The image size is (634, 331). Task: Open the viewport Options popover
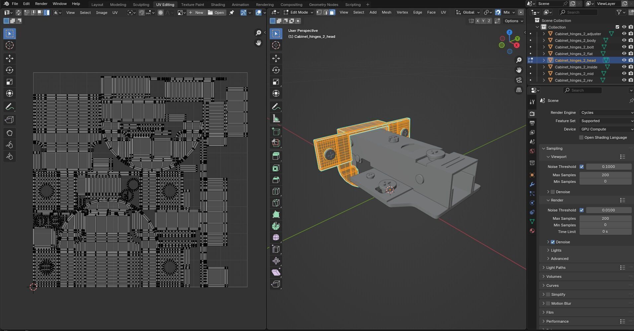pos(513,21)
